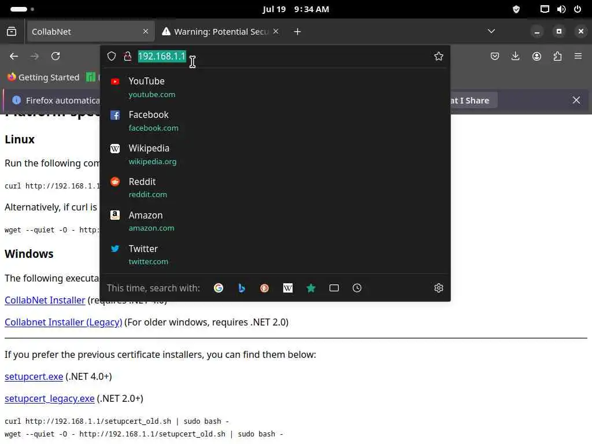This screenshot has width=592, height=444.
Task: Open the GNOME Activities overview
Action: point(22,9)
